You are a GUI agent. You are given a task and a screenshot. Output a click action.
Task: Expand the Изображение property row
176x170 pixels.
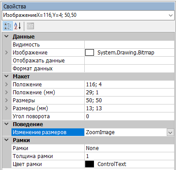pos(7,52)
